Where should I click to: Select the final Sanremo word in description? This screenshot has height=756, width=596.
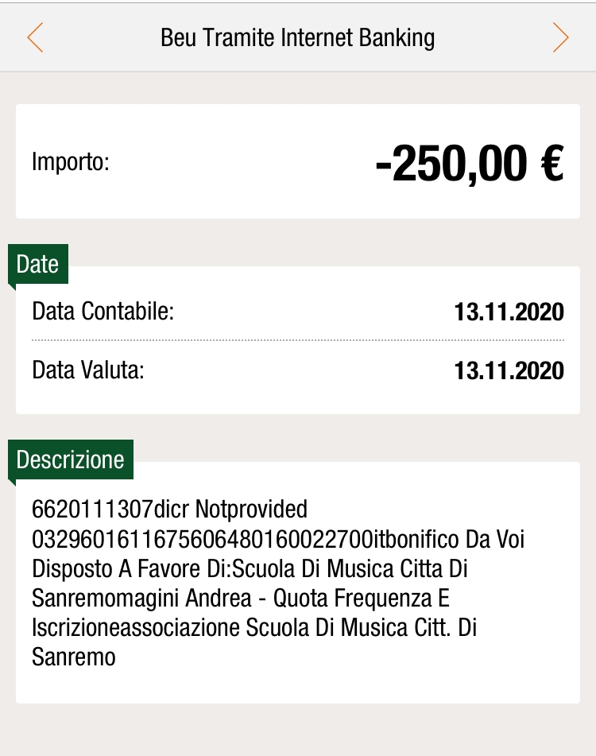74,657
